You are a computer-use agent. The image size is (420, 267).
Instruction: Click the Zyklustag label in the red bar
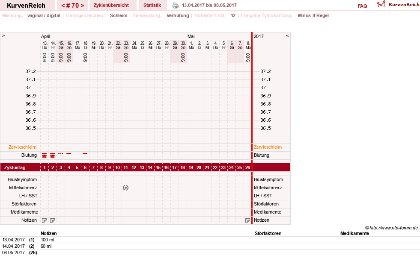pos(15,167)
